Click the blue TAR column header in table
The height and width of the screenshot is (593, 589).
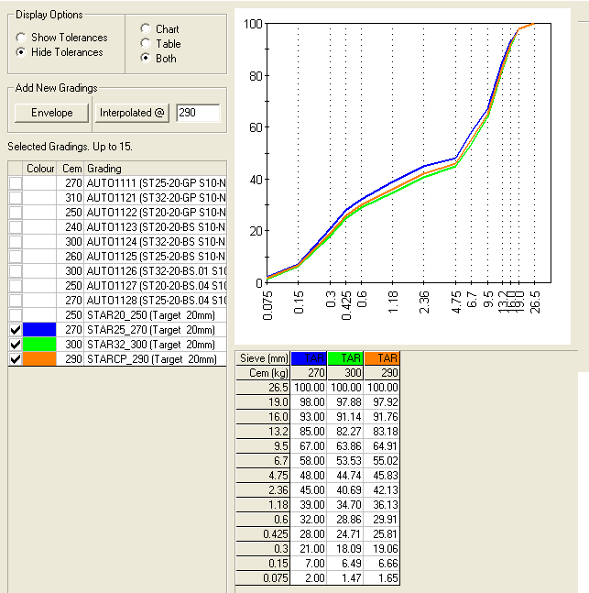click(308, 358)
